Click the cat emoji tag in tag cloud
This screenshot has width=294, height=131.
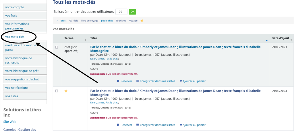(x=142, y=21)
